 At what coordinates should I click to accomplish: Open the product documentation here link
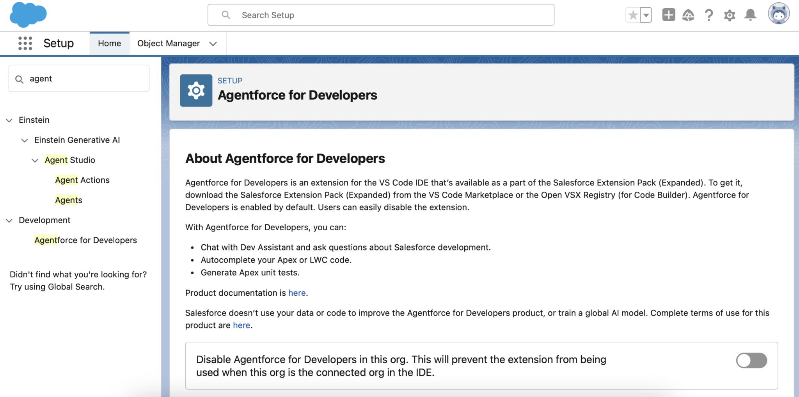[297, 293]
